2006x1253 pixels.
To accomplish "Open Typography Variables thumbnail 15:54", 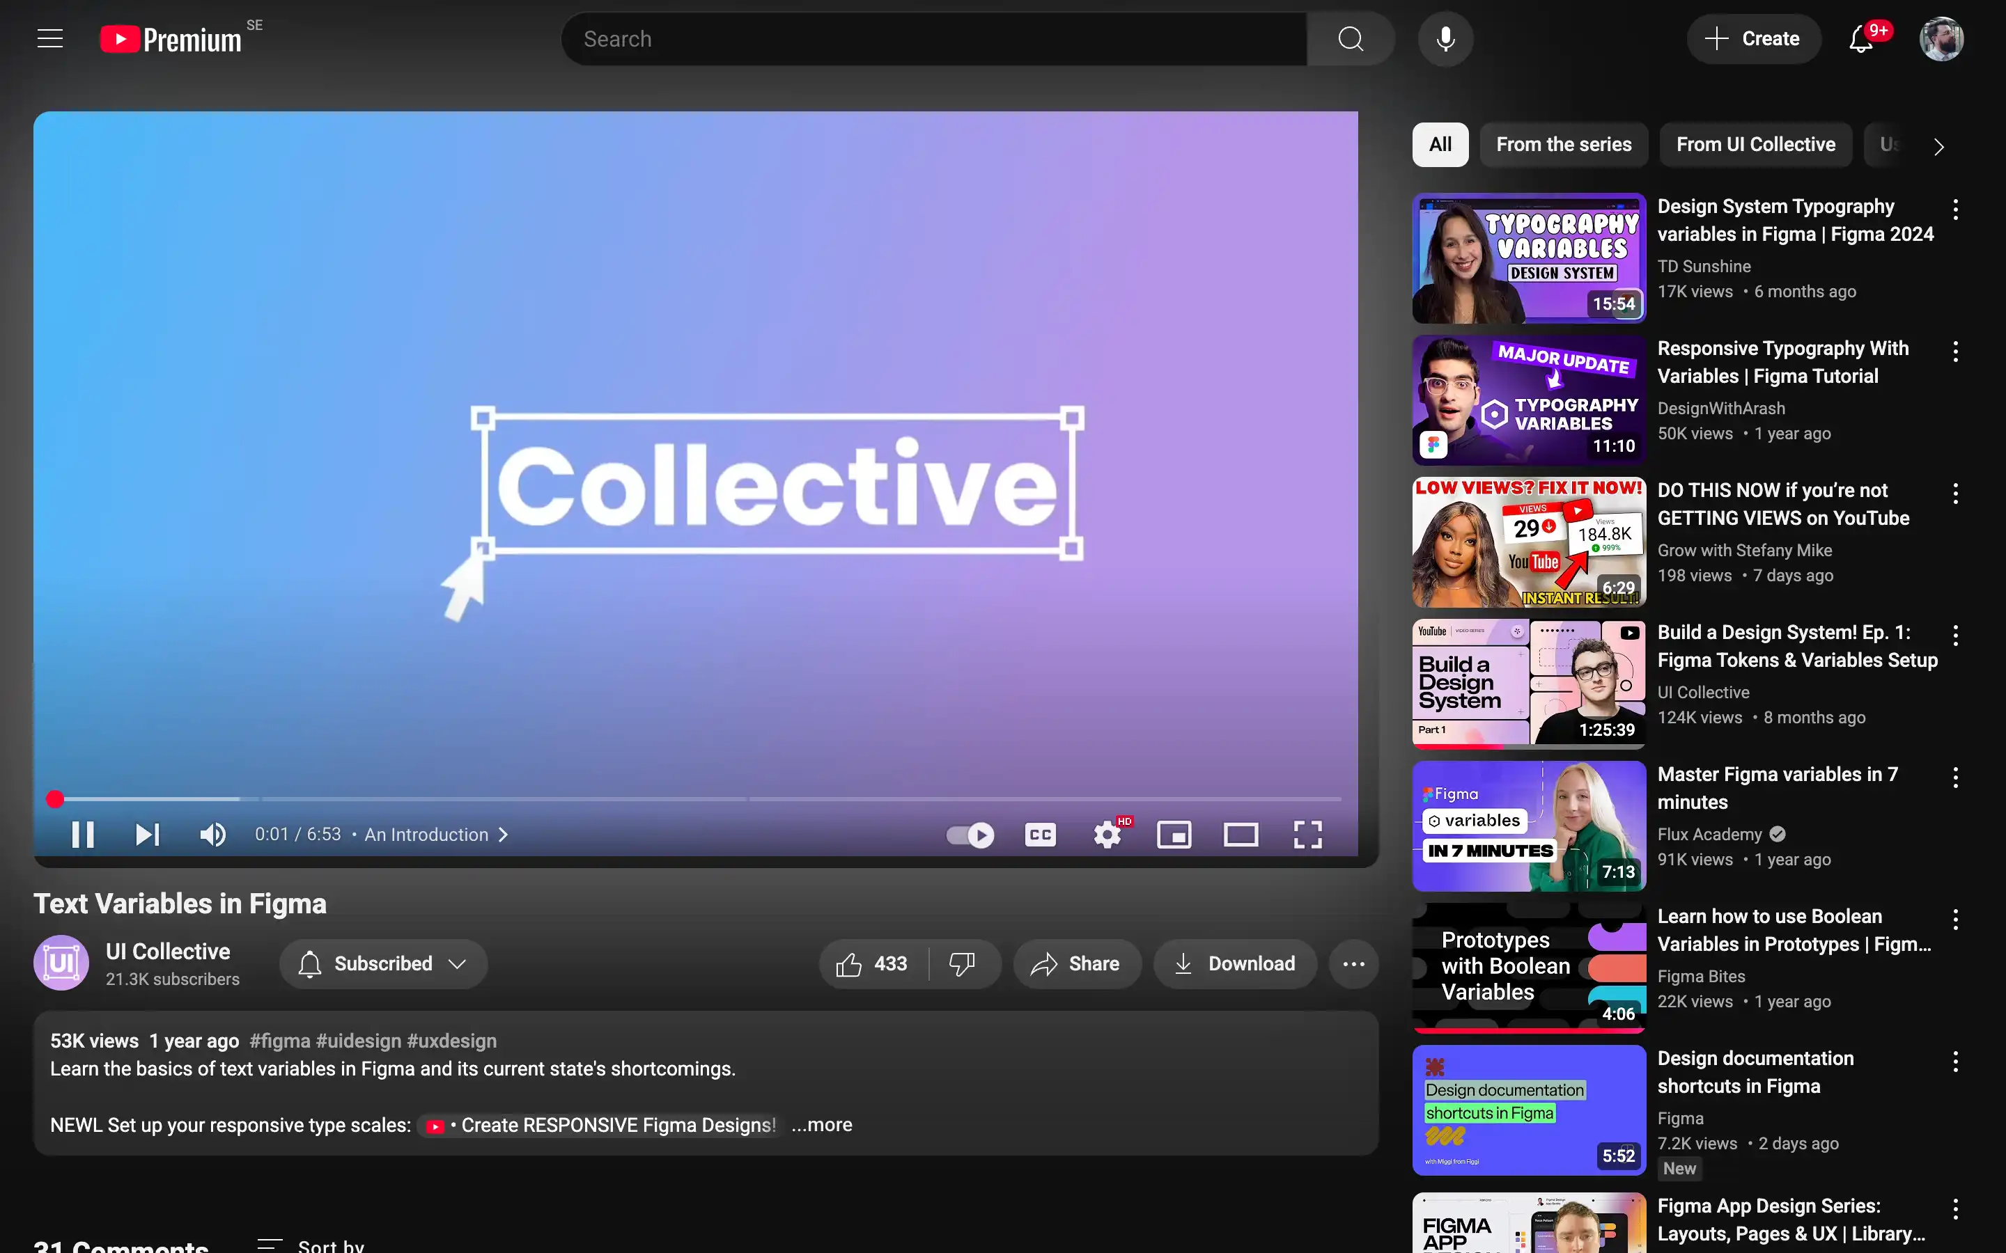I will (x=1529, y=258).
